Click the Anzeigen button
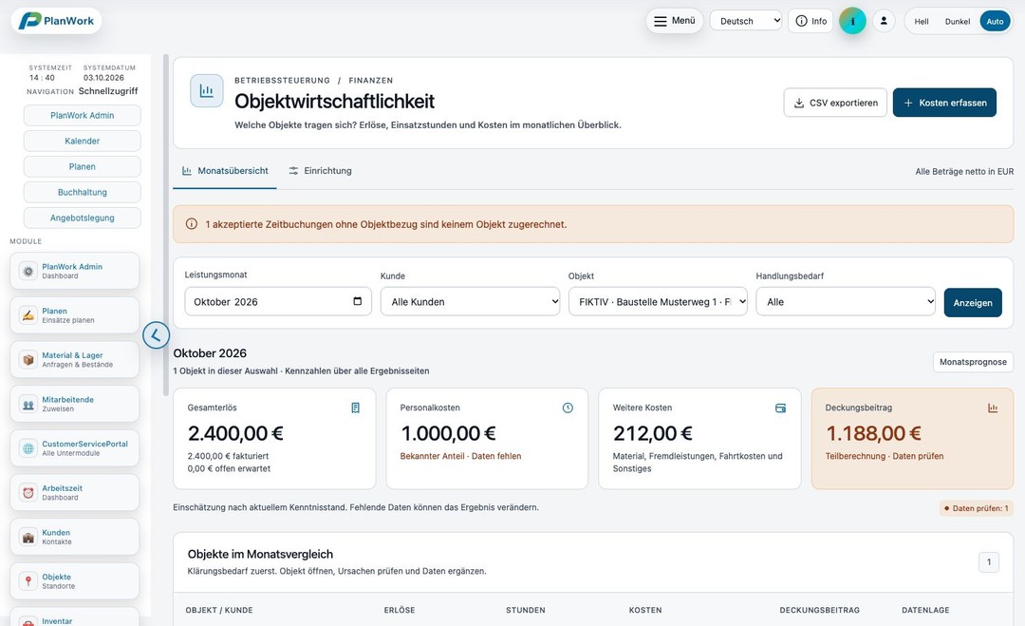The height and width of the screenshot is (626, 1025). (x=973, y=303)
